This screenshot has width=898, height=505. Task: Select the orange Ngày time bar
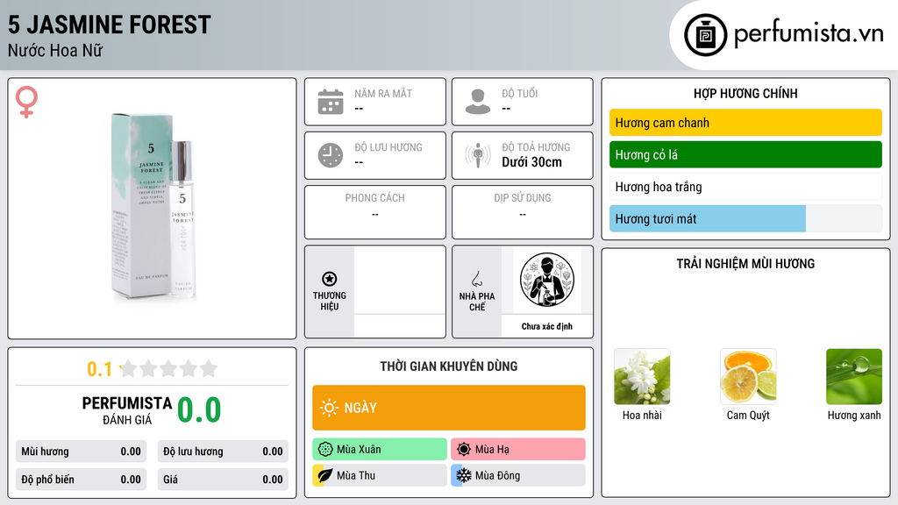point(449,408)
